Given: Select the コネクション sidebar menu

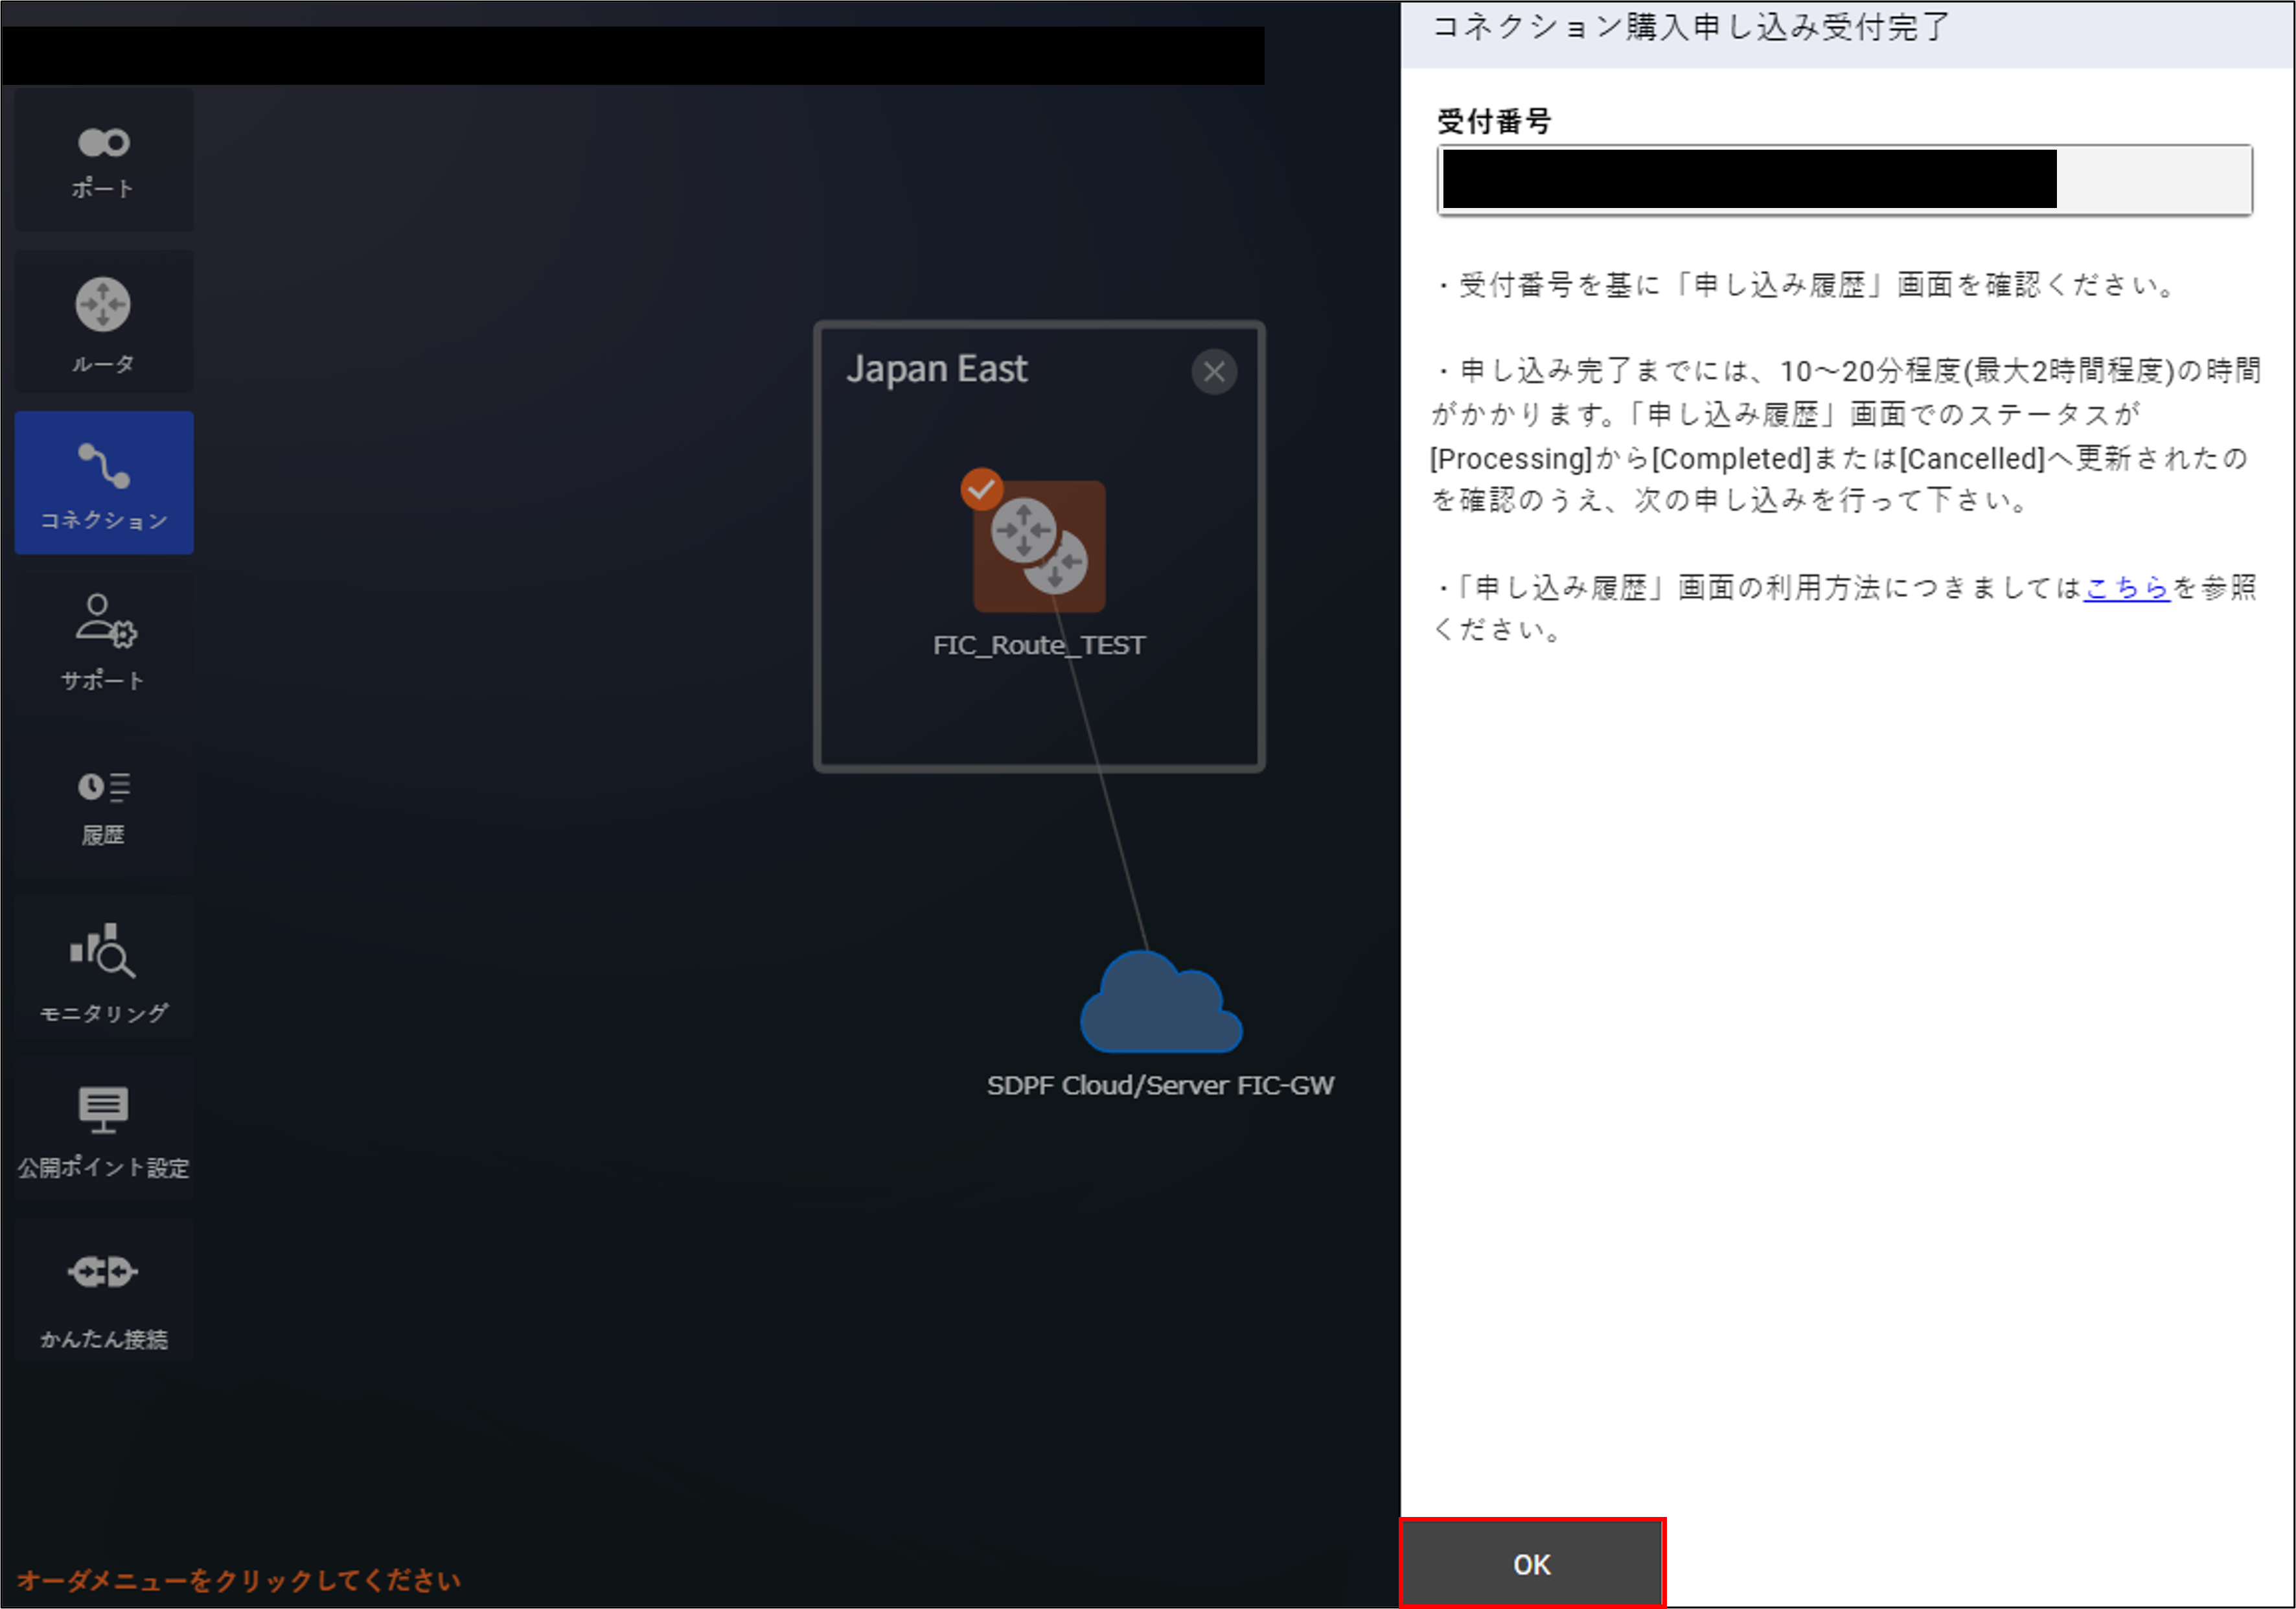Looking at the screenshot, I should 104,483.
